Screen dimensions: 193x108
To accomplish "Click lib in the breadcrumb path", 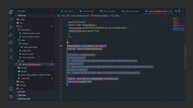I will point(59,16).
